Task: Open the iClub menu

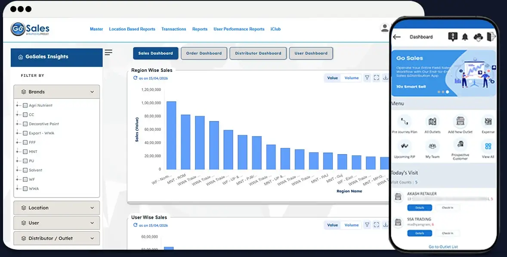Action: (x=275, y=29)
